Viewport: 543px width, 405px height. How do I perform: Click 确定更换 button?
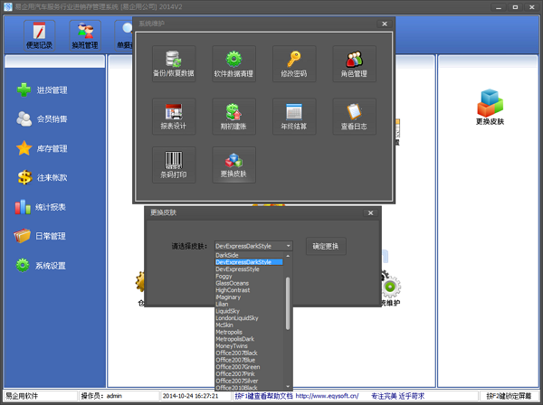[326, 246]
